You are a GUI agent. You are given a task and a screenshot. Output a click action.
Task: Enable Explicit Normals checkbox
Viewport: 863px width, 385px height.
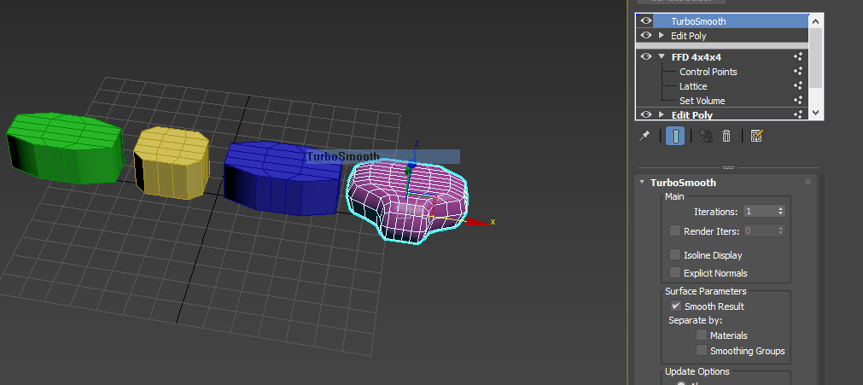pyautogui.click(x=674, y=272)
